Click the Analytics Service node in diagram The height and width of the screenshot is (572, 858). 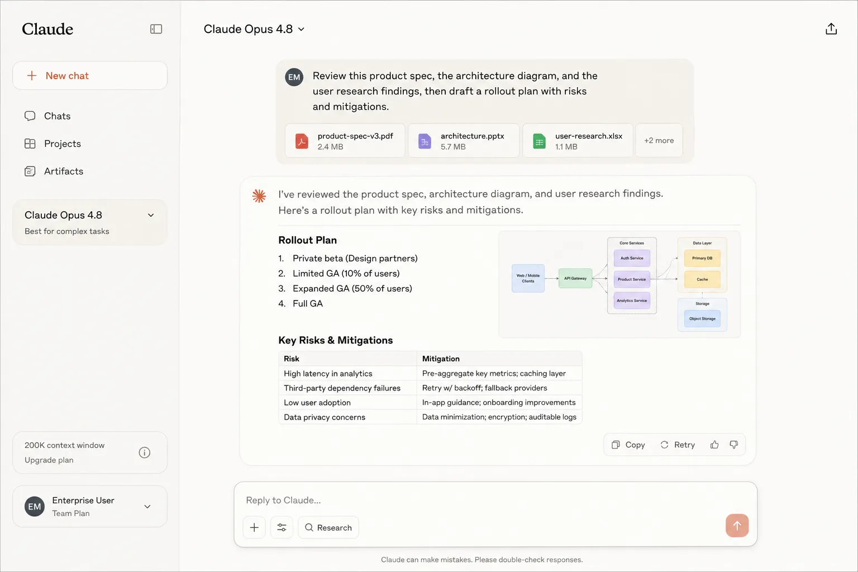click(632, 301)
